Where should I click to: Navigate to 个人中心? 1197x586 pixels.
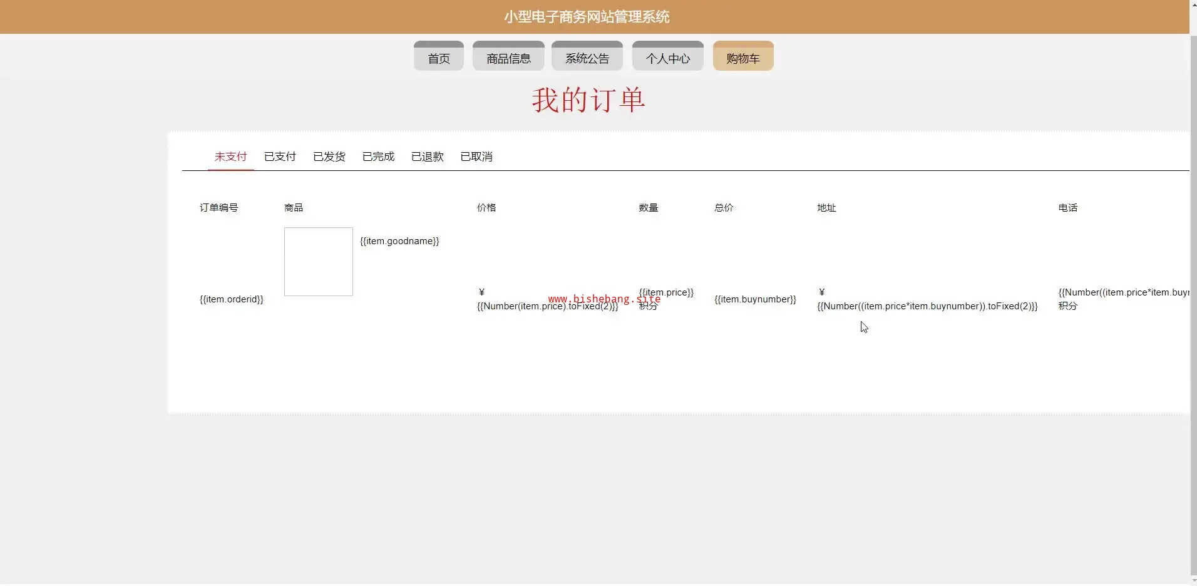point(667,58)
